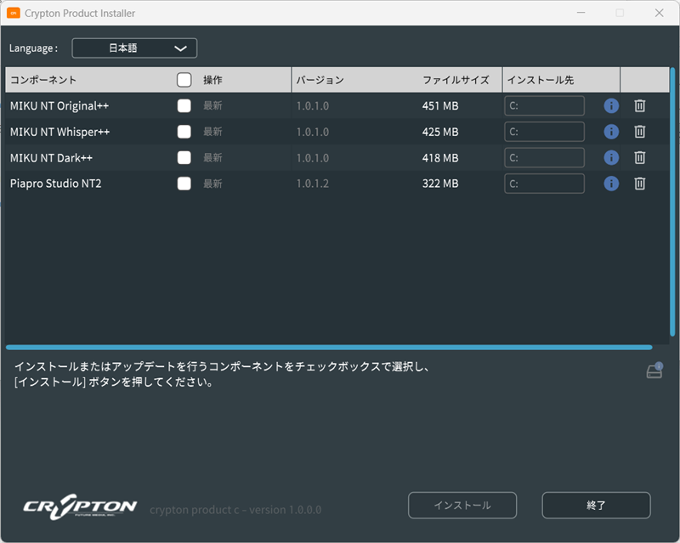Show info for MIKU NT Dark++
This screenshot has width=680, height=543.
pyautogui.click(x=611, y=158)
